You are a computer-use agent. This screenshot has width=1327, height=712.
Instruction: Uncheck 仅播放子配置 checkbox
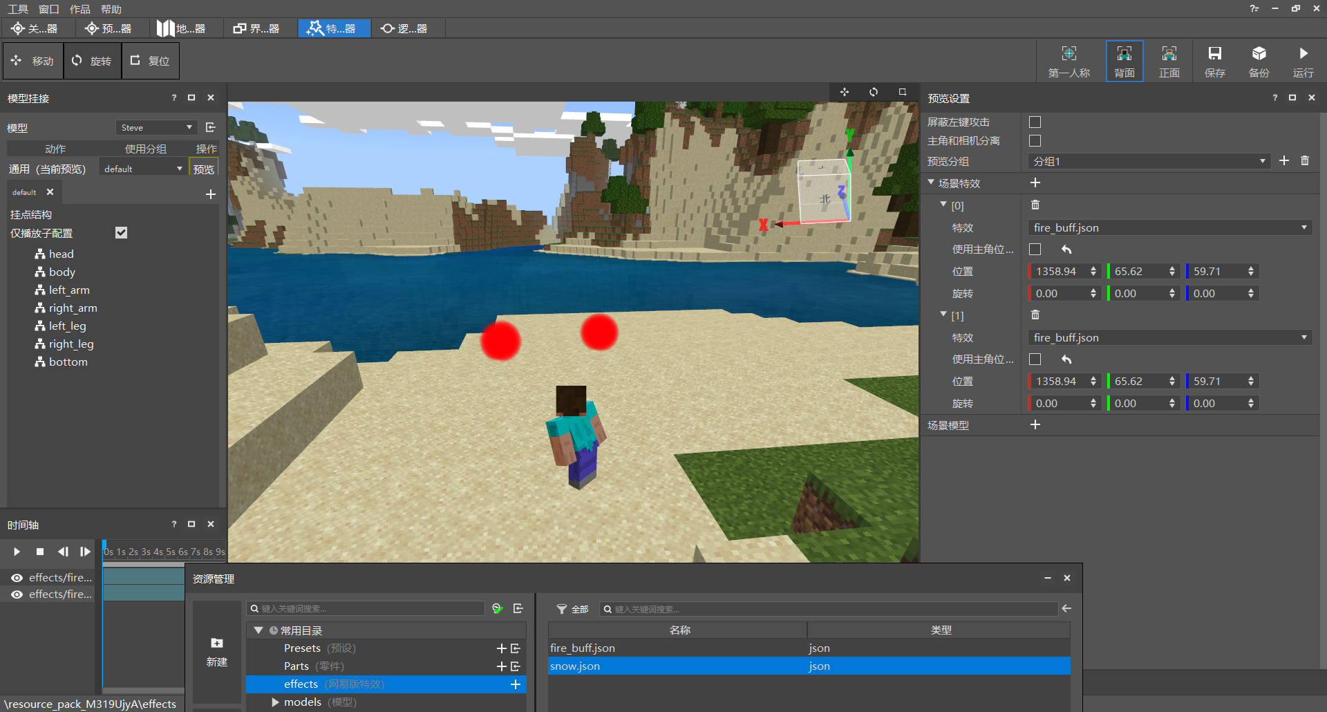click(122, 233)
